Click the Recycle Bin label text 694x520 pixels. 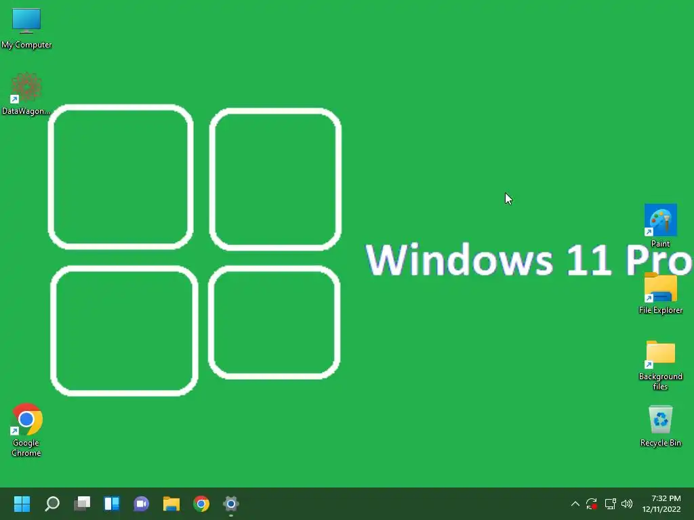click(660, 443)
